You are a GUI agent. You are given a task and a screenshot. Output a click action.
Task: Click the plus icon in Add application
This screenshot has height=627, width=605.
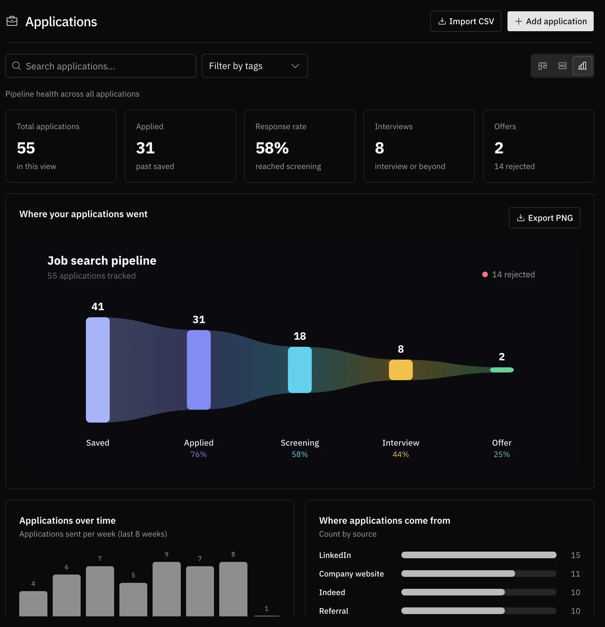coord(519,21)
